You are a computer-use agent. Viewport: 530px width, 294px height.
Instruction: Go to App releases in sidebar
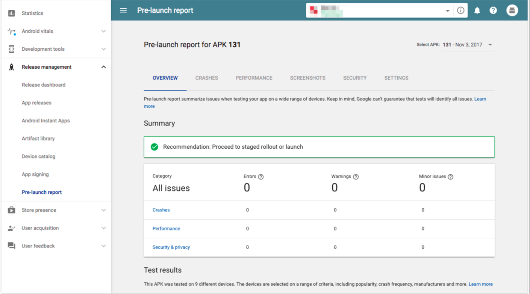coord(36,103)
